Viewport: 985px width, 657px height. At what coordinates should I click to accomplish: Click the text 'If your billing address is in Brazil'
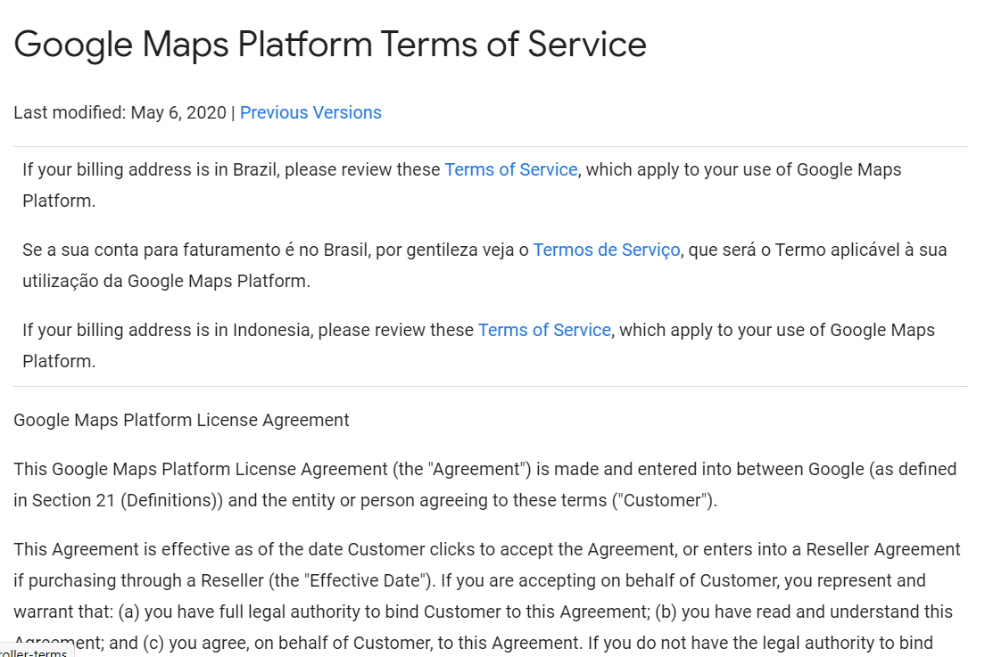tap(151, 170)
